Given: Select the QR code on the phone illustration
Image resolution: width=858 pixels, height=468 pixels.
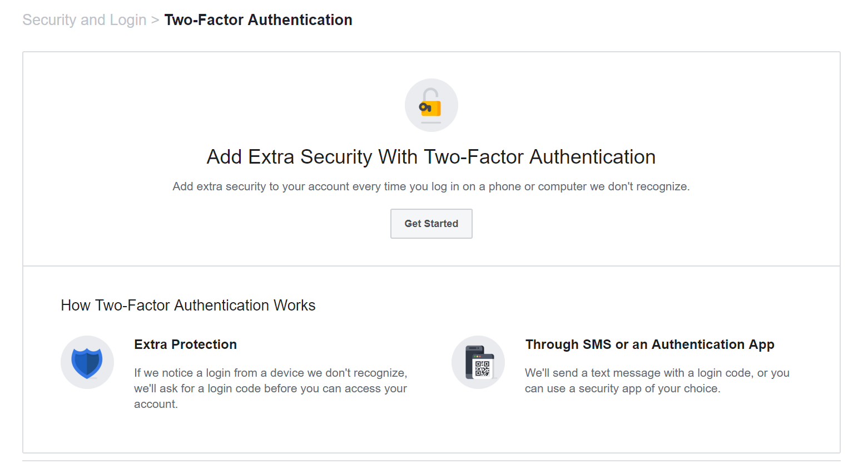Looking at the screenshot, I should pyautogui.click(x=482, y=367).
